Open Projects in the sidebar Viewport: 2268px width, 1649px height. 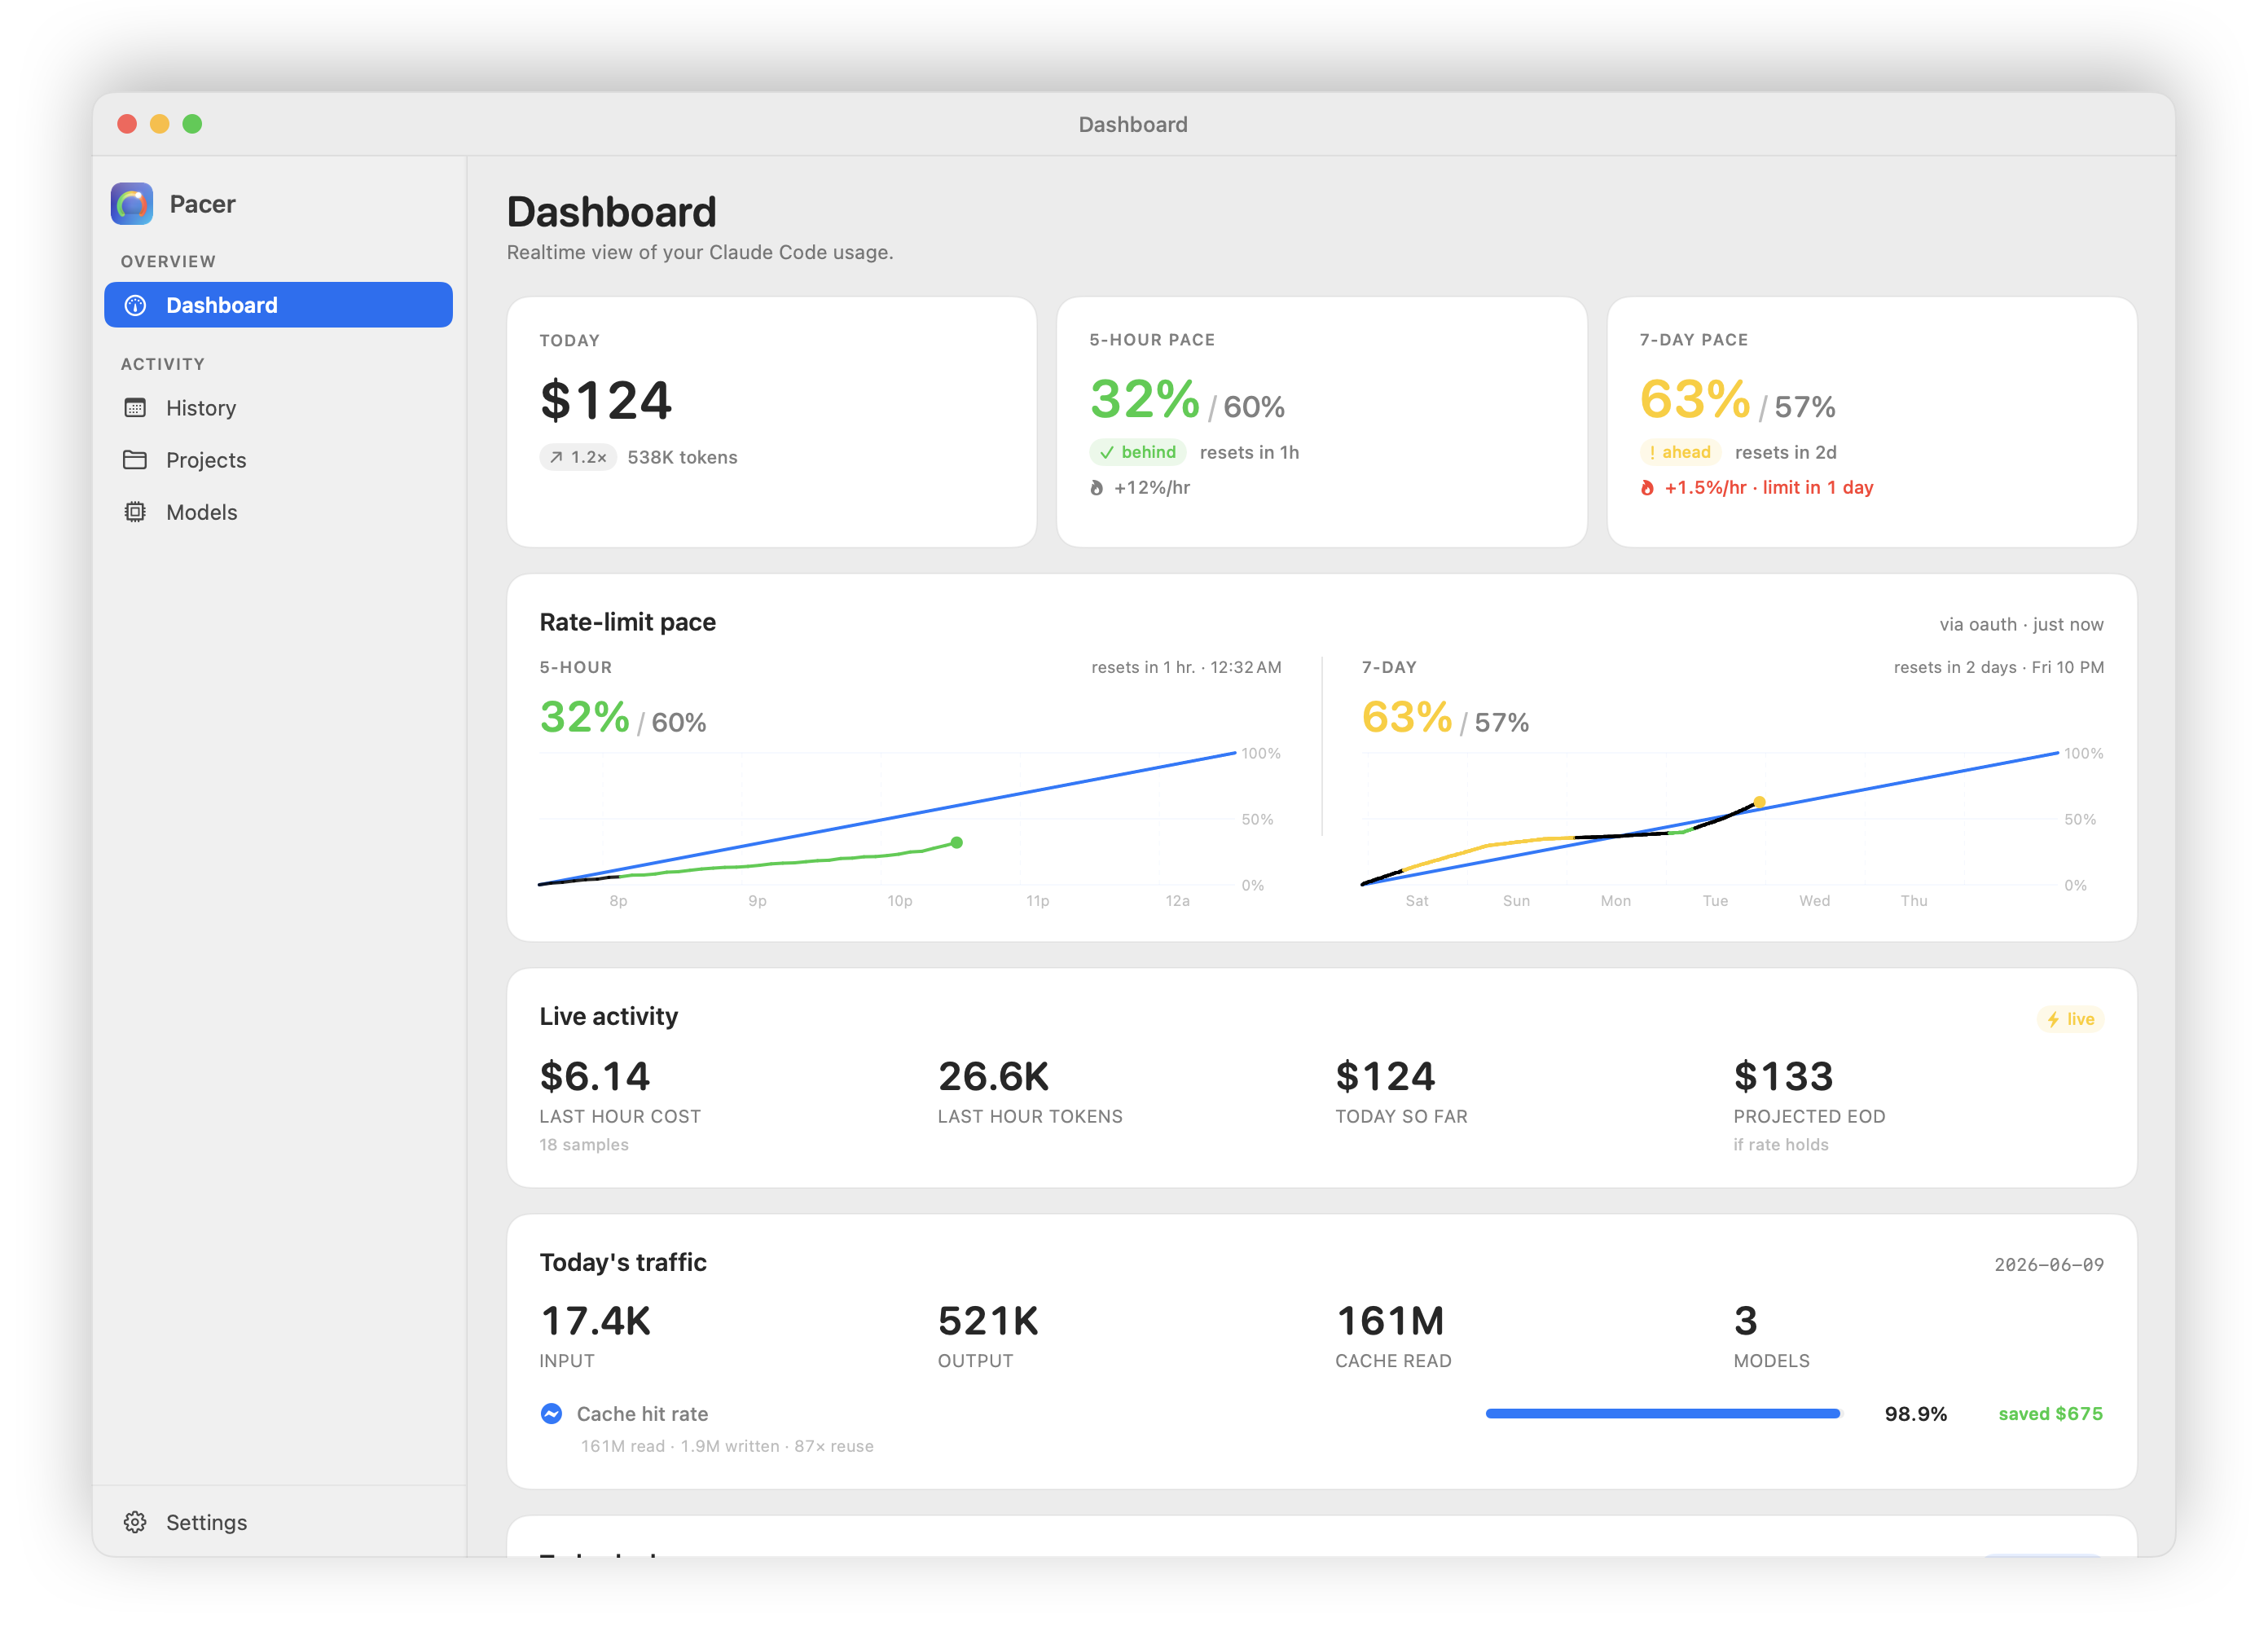click(278, 460)
